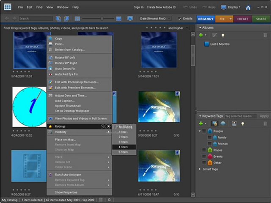Image resolution: width=271 pixels, height=203 pixels.
Task: Check the Family tag checkbox
Action: click(x=210, y=137)
